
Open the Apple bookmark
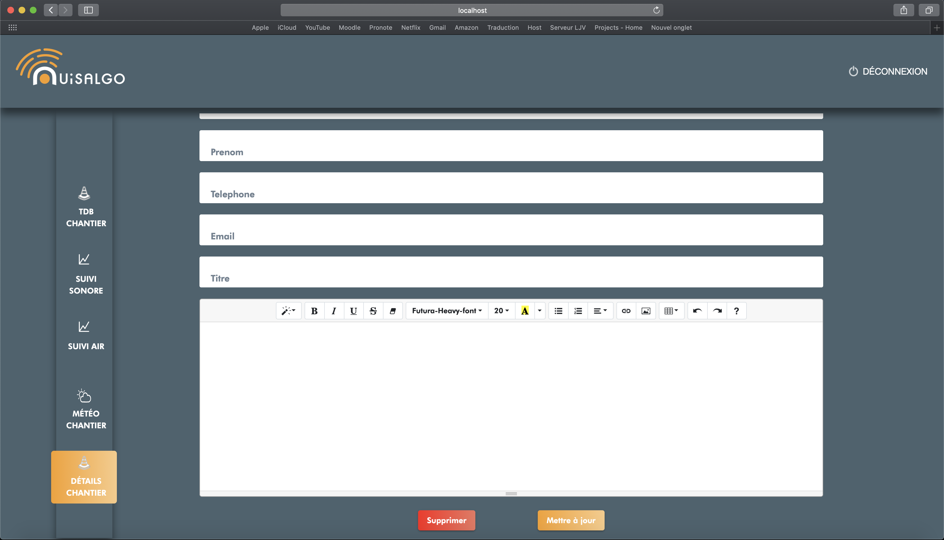(260, 28)
